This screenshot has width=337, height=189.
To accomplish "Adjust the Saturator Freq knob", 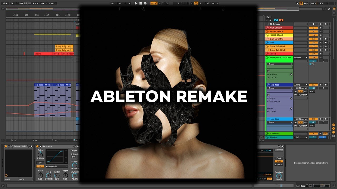I will tap(49, 175).
